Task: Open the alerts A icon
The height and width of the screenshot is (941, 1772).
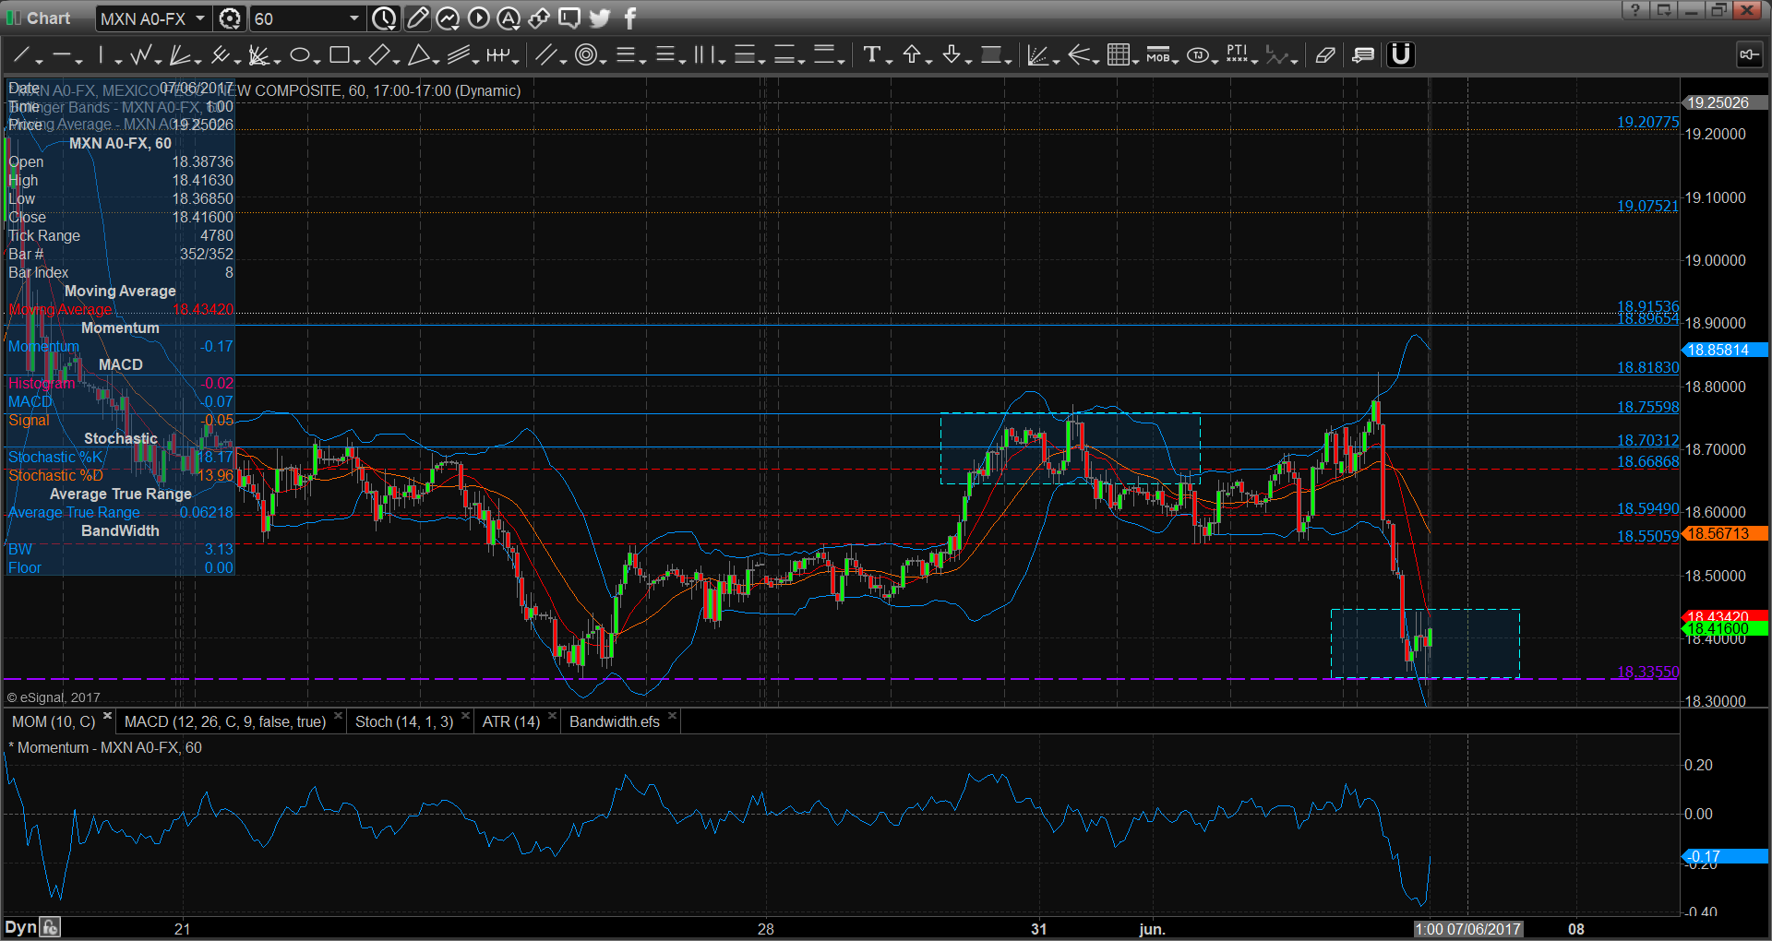Action: (x=509, y=18)
